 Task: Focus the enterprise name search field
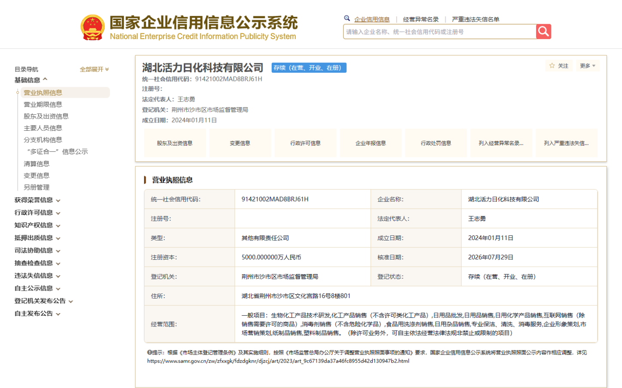point(439,31)
